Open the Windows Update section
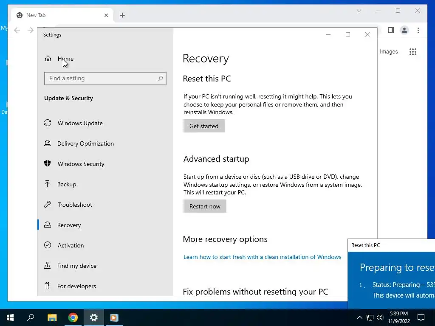Screen dimensions: 435x326 click(80, 123)
